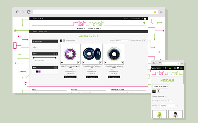Screen dimensions: 198x123
Task: Open the KENDAME menu
Action: [x=81, y=28]
